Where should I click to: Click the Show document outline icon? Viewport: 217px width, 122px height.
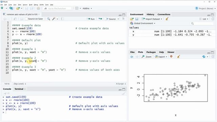[x=123, y=19]
